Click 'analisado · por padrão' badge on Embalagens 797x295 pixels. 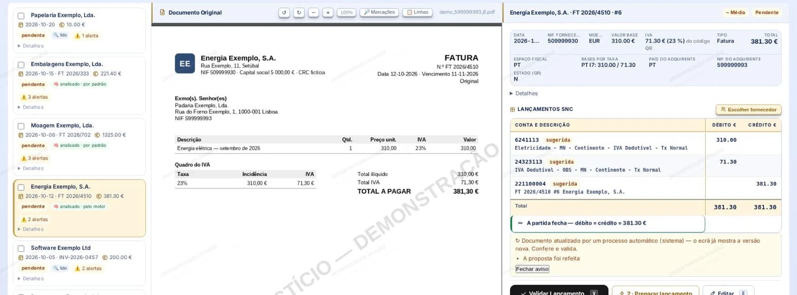point(80,84)
